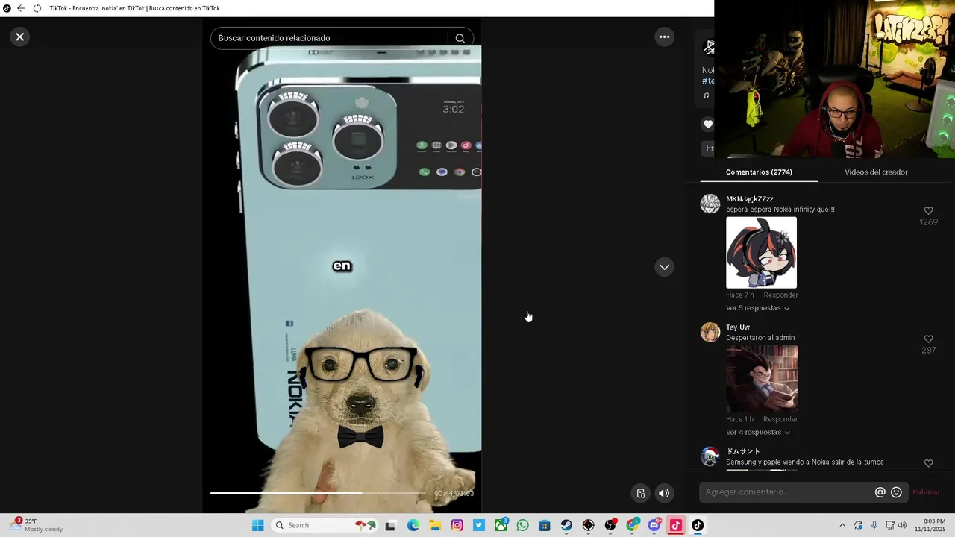Viewport: 955px width, 537px height.
Task: Click the '287' like count
Action: [x=928, y=351]
